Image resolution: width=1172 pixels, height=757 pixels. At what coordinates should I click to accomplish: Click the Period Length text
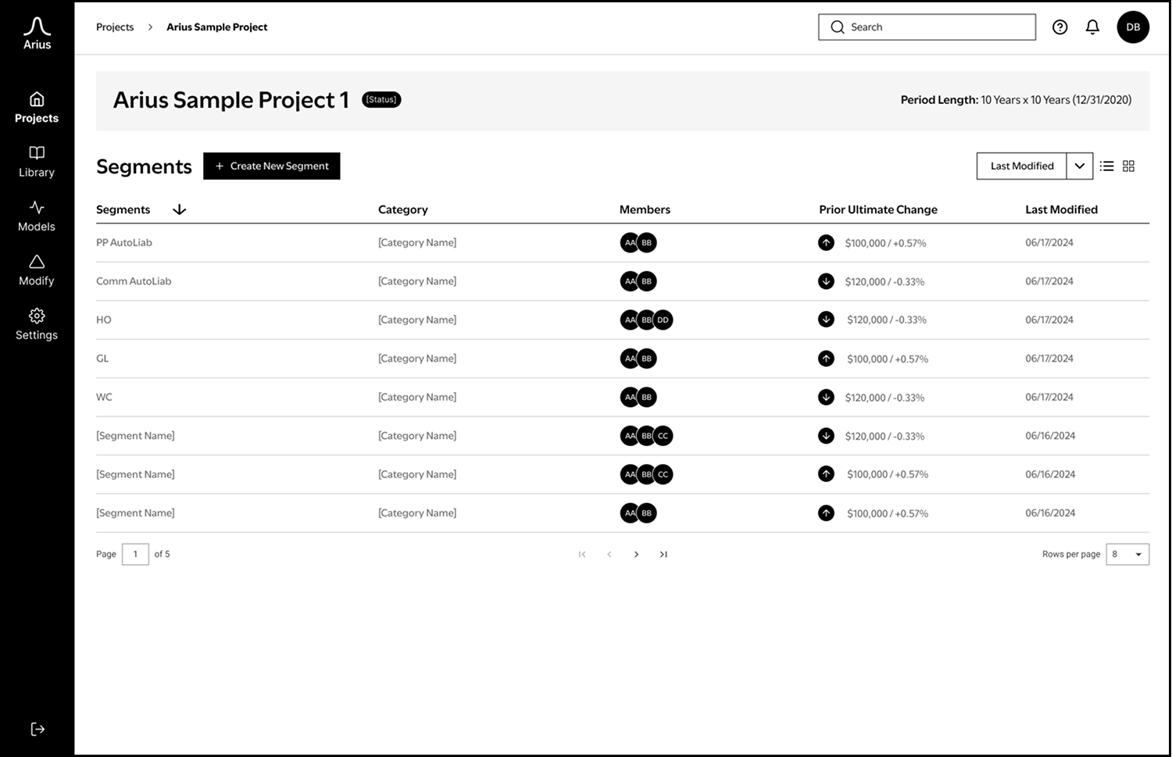[x=1016, y=99]
